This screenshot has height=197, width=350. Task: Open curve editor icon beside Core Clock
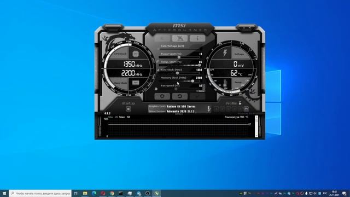click(x=158, y=70)
